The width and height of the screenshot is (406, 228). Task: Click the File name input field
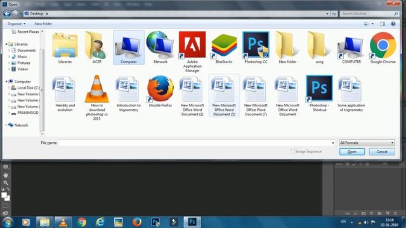(195, 142)
